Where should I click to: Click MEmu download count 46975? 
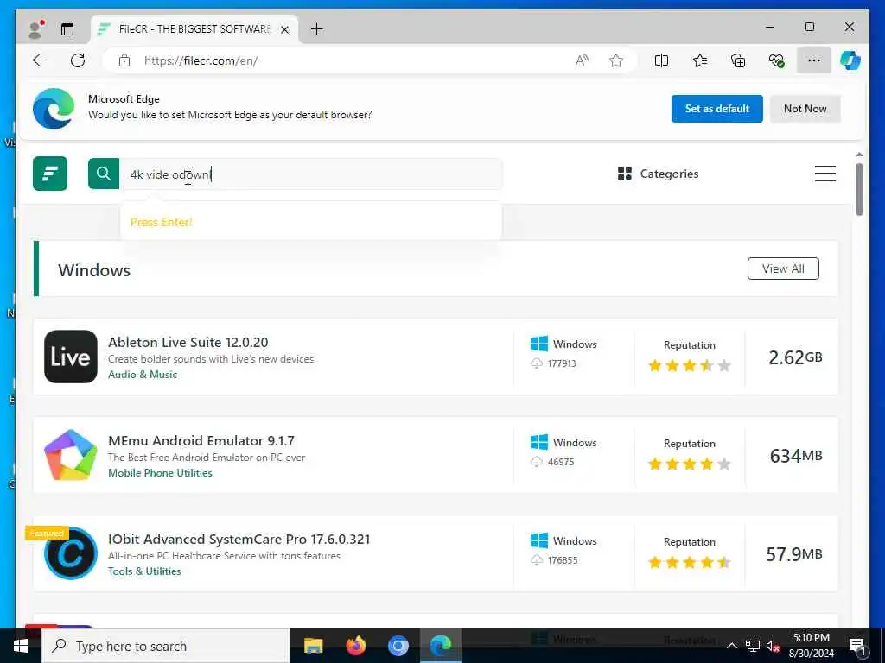(560, 462)
